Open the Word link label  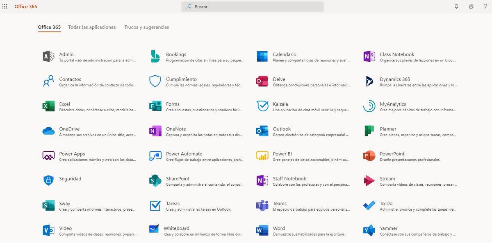(x=279, y=228)
